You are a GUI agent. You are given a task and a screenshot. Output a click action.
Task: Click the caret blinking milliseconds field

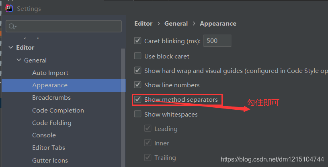click(217, 41)
